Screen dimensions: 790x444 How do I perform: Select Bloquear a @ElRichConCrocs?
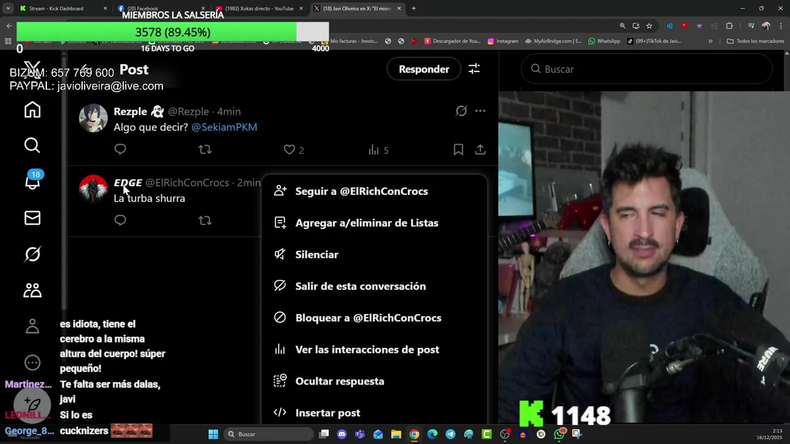pos(374,318)
